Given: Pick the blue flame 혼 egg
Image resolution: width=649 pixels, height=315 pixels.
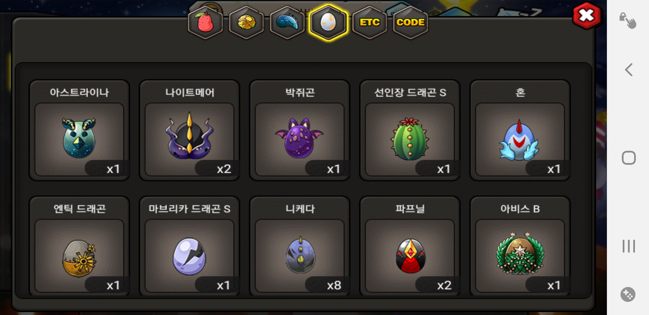Looking at the screenshot, I should 520,130.
